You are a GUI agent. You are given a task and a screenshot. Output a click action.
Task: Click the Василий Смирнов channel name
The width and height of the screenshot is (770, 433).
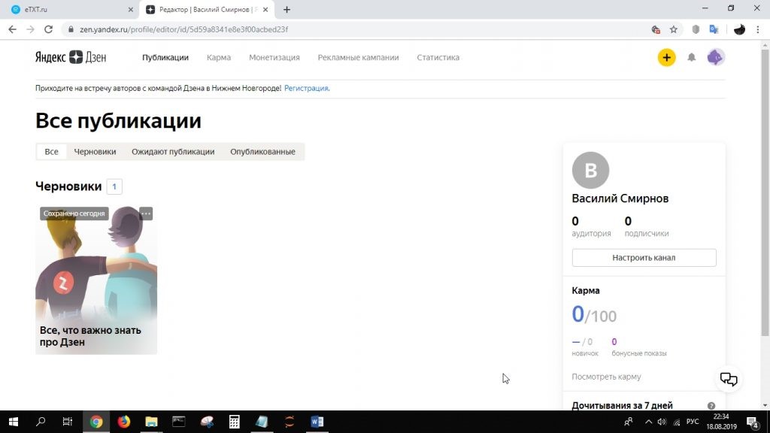click(x=620, y=198)
